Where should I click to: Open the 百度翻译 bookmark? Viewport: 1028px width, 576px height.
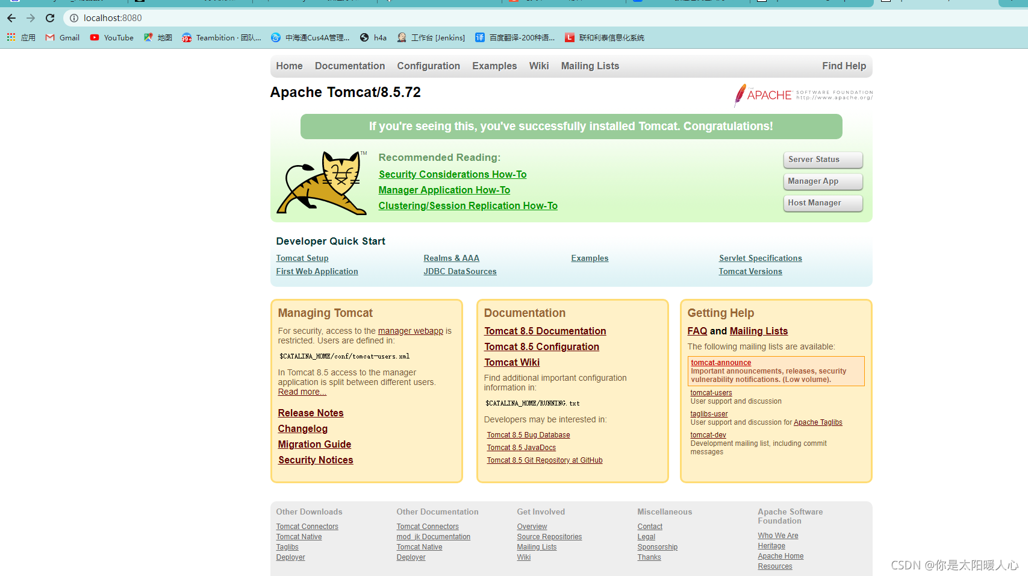[515, 37]
